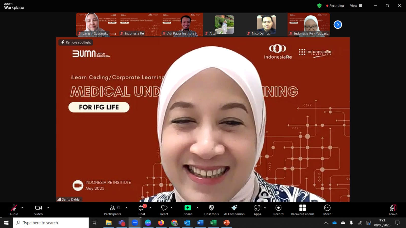Switch to Zoom in the taskbar

[135, 223]
